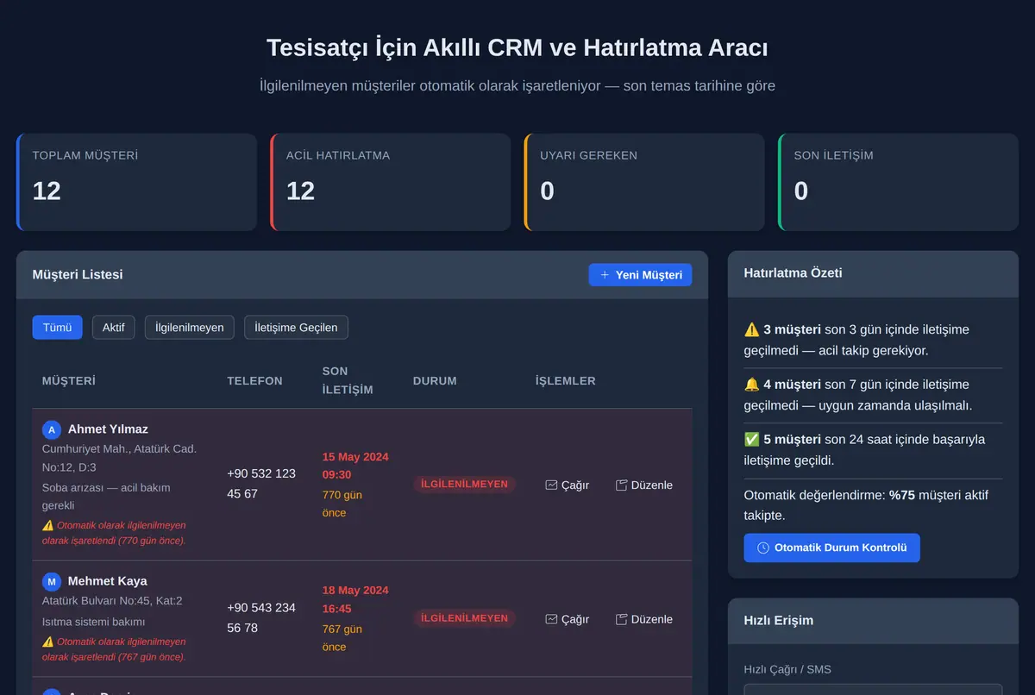1035x695 pixels.
Task: Click the Hızlı Çağrı / SMS label
Action: 787,670
